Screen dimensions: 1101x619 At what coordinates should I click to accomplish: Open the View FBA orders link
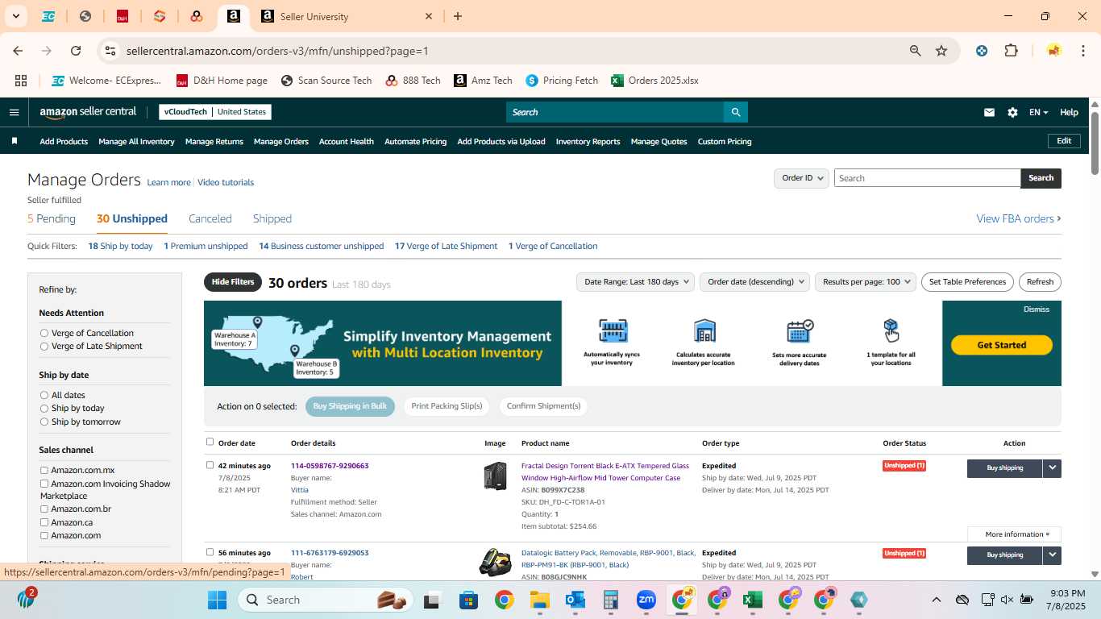pos(1019,218)
